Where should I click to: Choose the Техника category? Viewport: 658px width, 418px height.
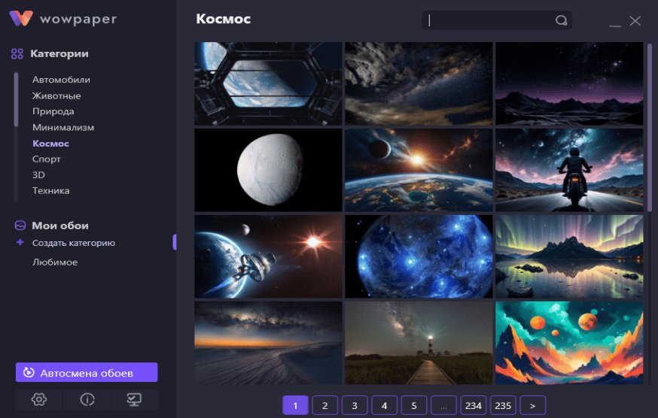coord(50,190)
